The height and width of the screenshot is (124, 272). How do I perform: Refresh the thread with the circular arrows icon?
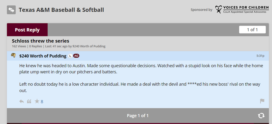[261, 116]
